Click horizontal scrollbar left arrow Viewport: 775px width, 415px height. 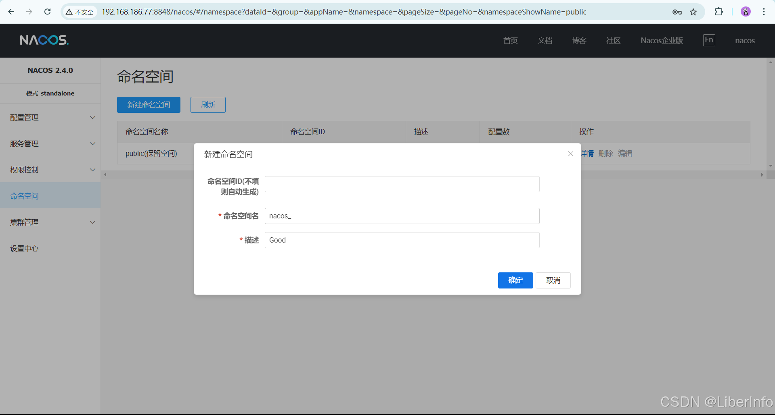pyautogui.click(x=105, y=175)
